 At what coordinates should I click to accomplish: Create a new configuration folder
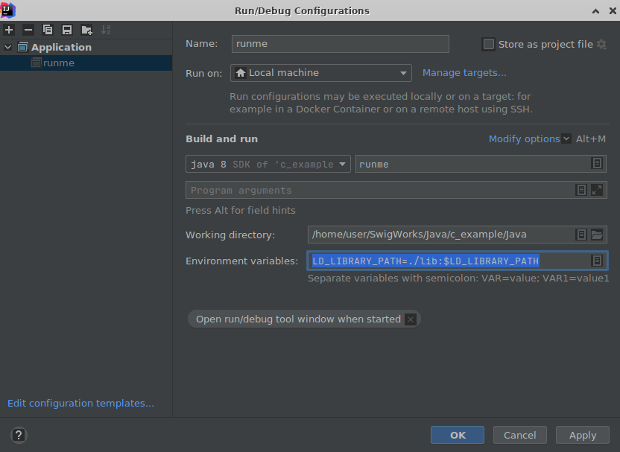pos(86,30)
